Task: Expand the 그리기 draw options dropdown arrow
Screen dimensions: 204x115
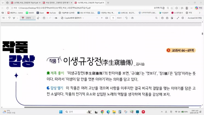Action: point(33,18)
